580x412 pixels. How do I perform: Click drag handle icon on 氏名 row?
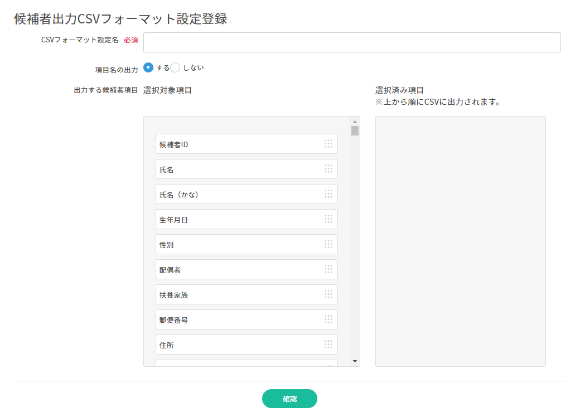click(x=328, y=169)
